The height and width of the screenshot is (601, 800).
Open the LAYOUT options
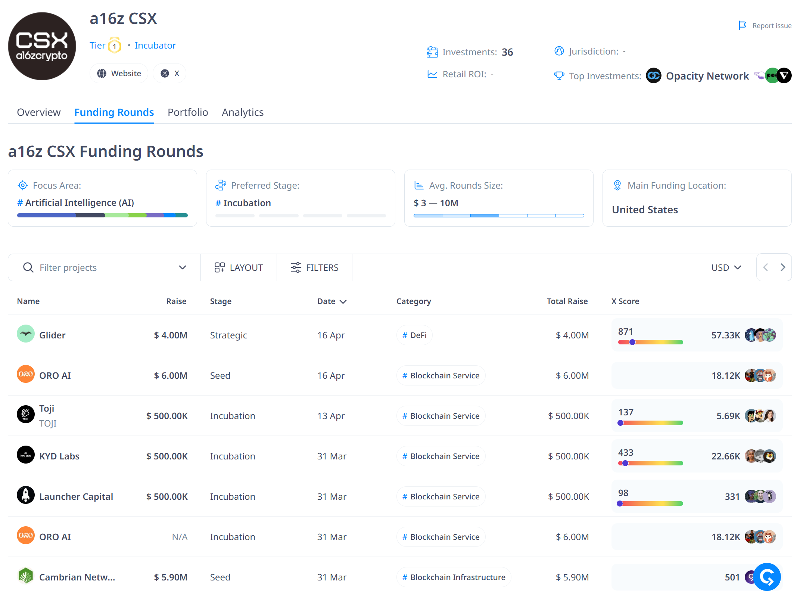239,267
